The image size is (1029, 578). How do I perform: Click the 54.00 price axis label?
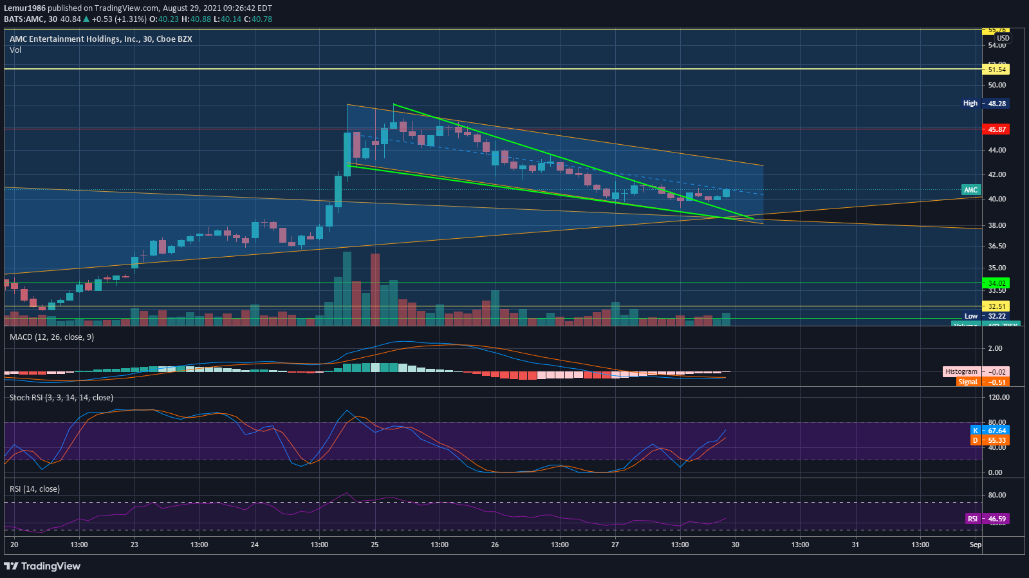(997, 46)
